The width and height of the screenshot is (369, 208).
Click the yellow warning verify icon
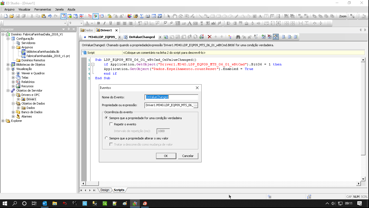point(109,16)
